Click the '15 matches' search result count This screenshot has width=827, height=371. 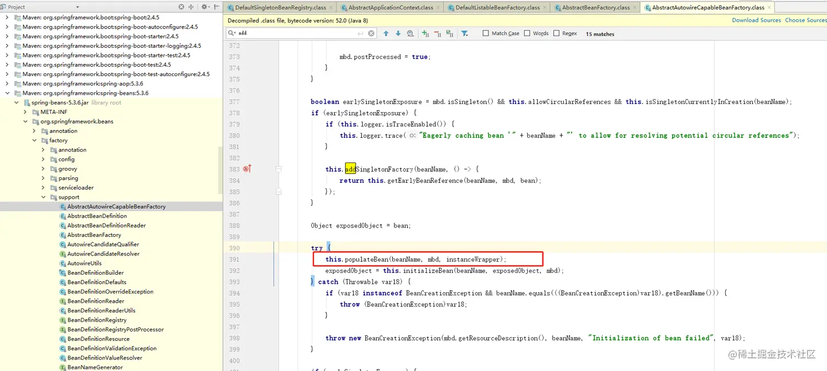[x=600, y=34]
